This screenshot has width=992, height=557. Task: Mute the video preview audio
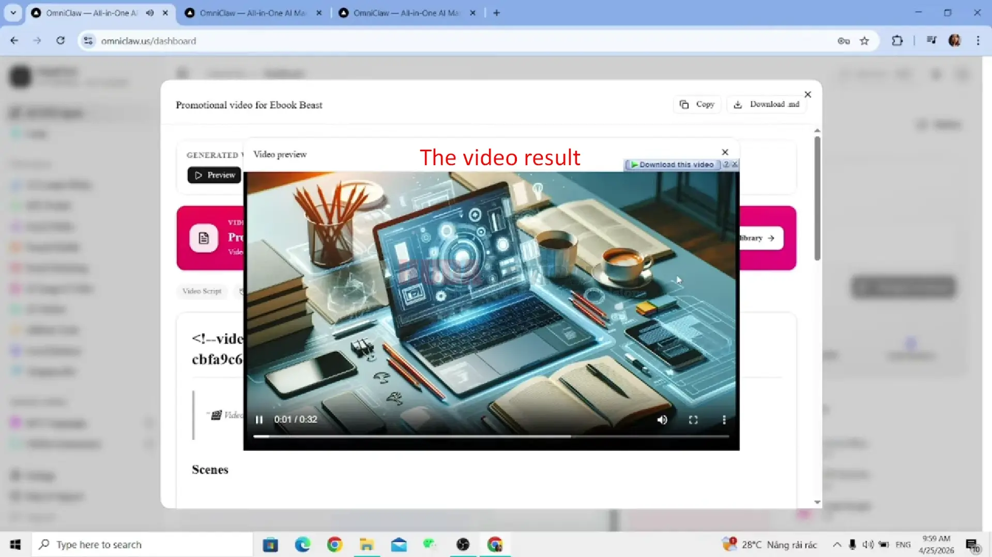click(x=662, y=420)
